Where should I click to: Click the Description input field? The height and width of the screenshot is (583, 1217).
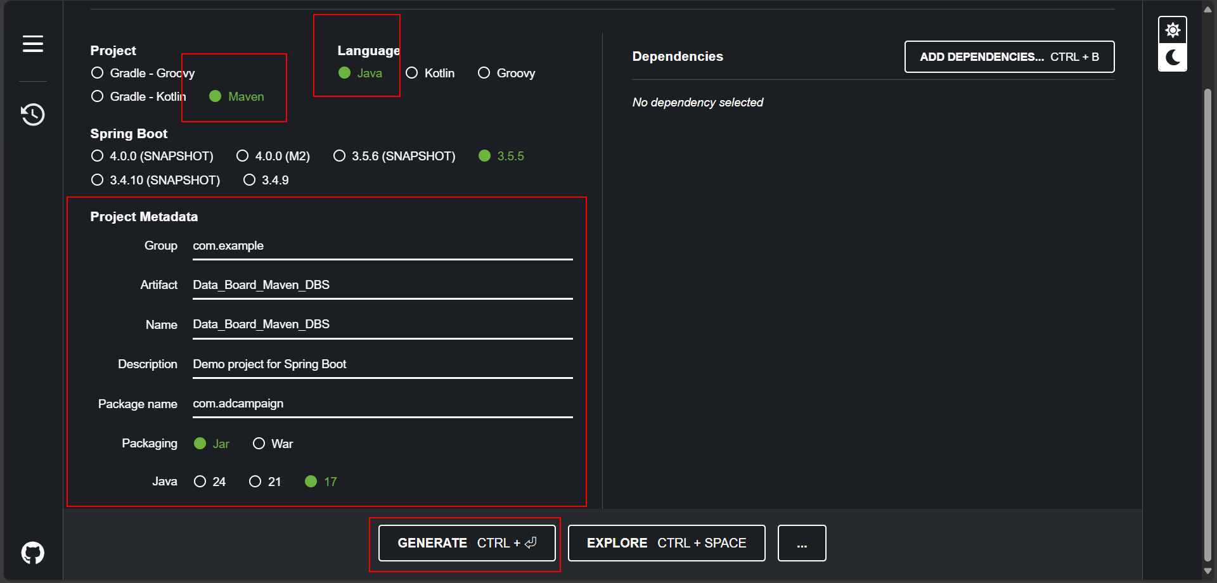[x=383, y=364]
